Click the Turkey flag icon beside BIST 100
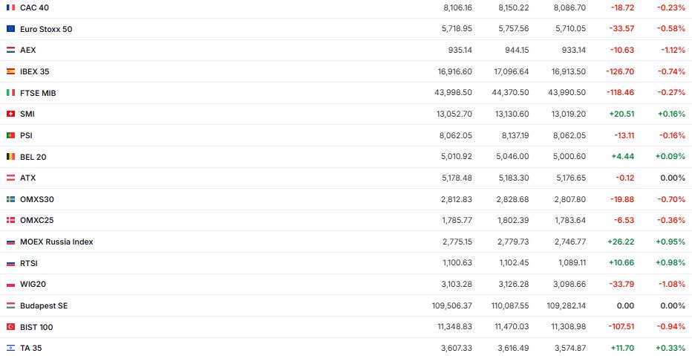The width and height of the screenshot is (692, 356). click(10, 327)
